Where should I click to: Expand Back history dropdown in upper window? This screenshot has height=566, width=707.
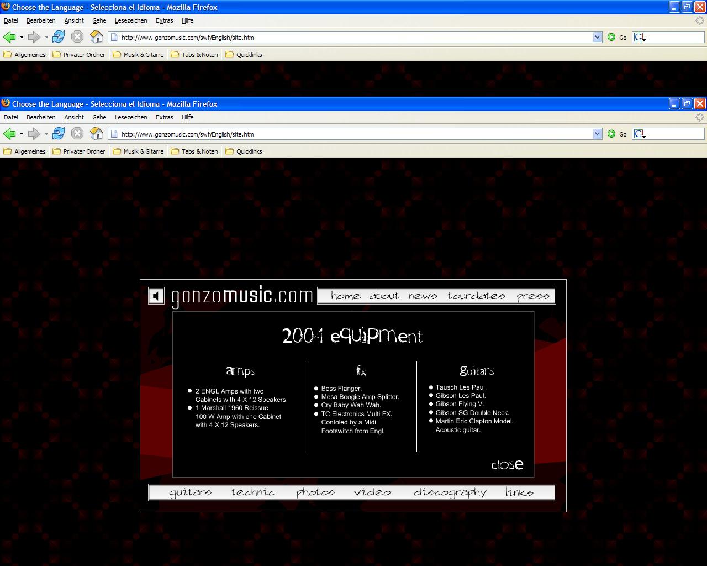(x=22, y=38)
